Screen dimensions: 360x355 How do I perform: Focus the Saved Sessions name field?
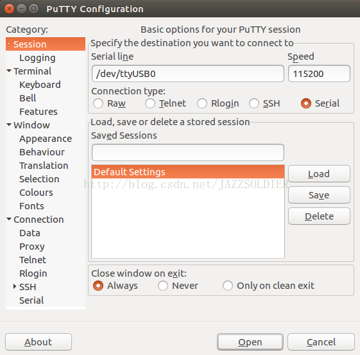(x=188, y=153)
